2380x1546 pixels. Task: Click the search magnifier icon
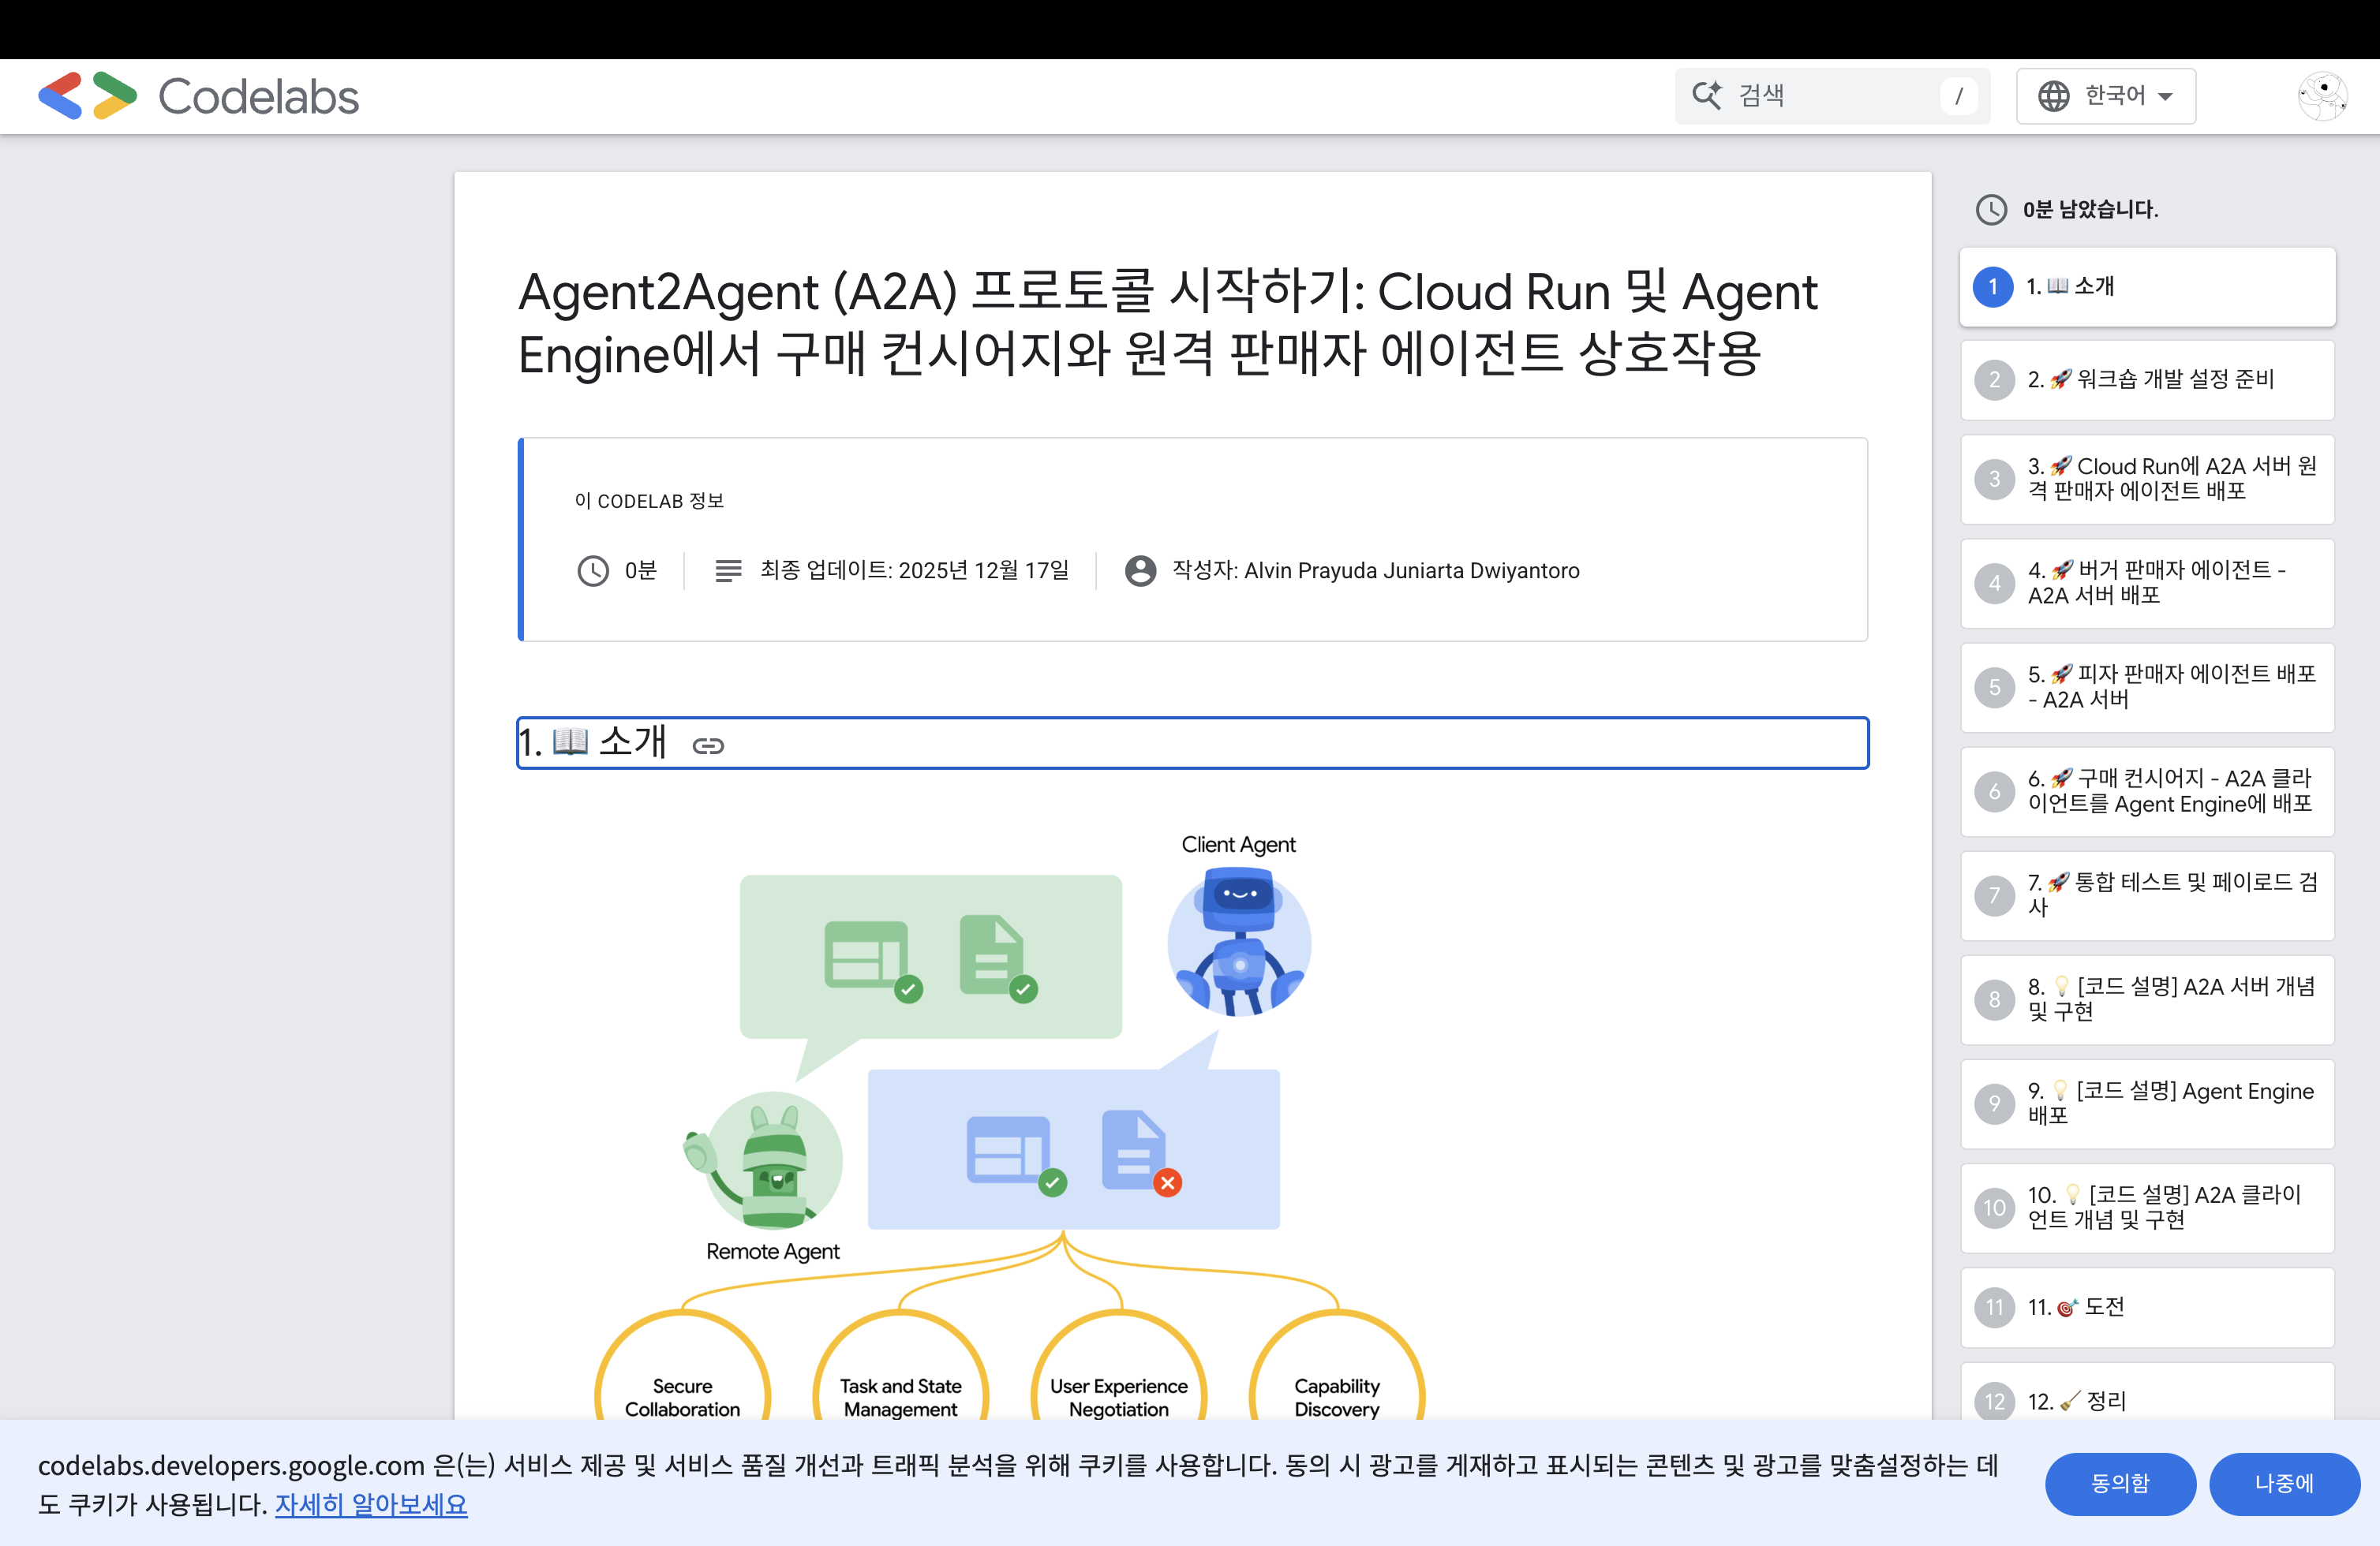coord(1706,95)
